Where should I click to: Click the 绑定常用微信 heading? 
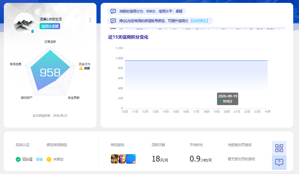pyautogui.click(x=57, y=145)
